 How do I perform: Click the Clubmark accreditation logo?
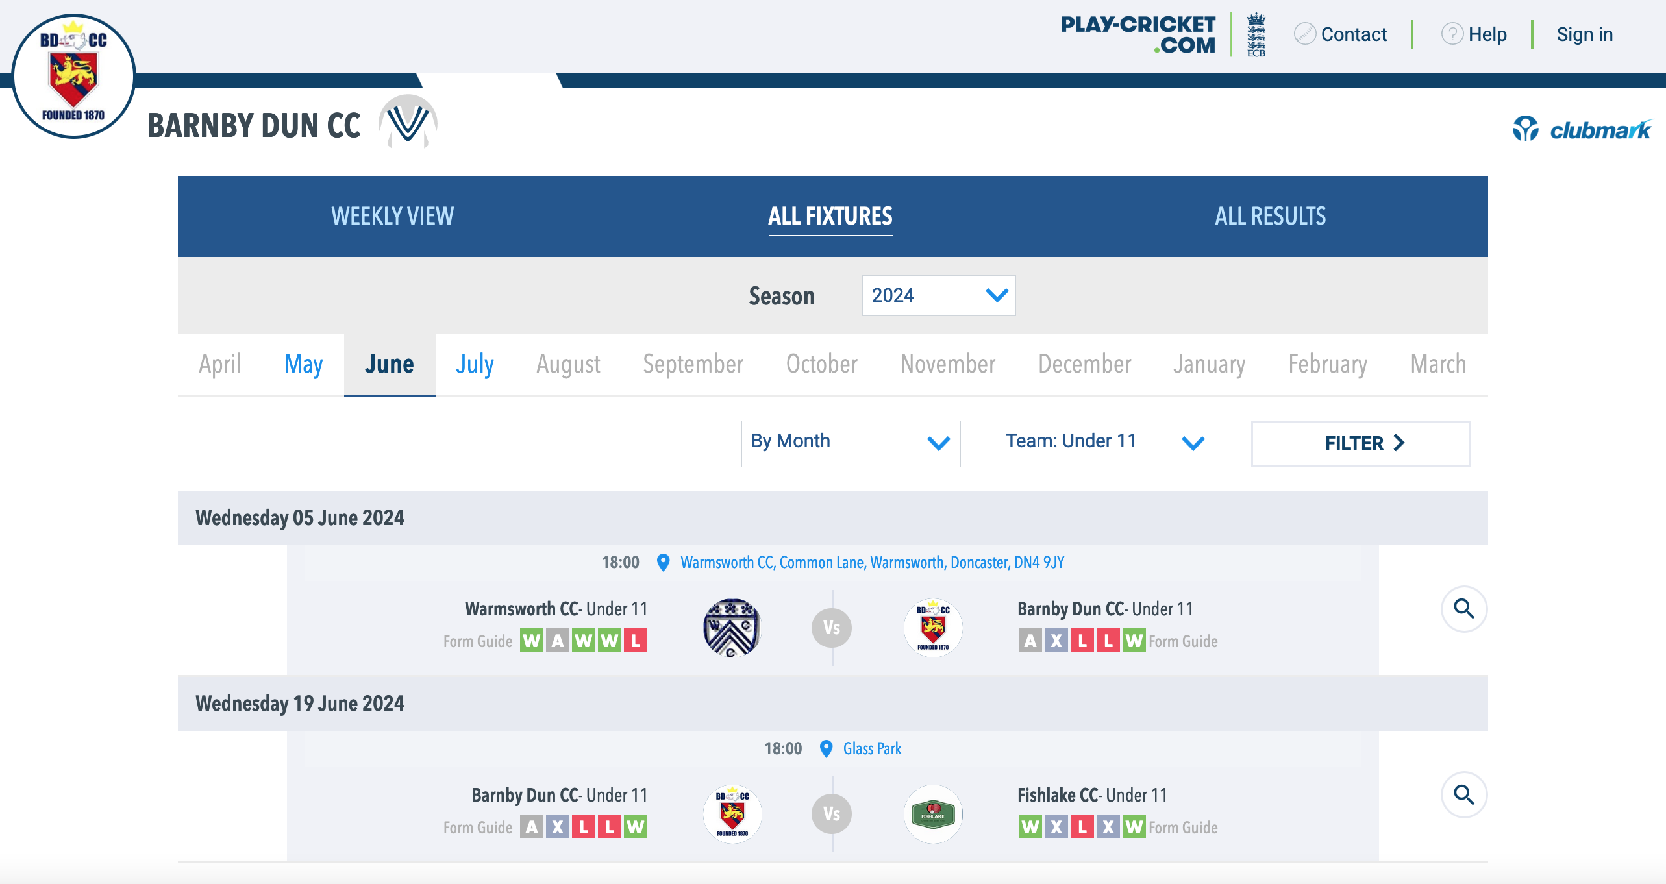1582,130
